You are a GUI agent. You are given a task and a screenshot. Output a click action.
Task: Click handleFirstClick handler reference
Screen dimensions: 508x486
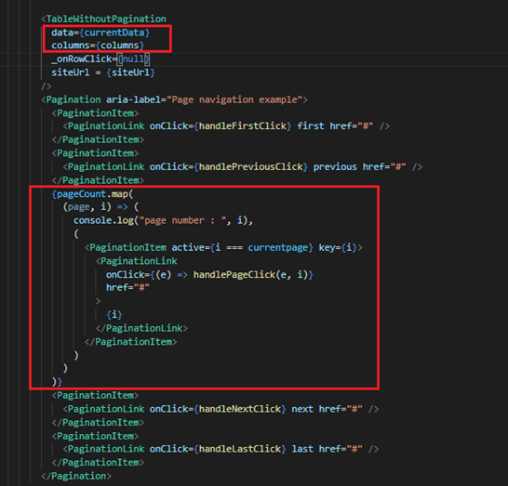[x=243, y=126]
